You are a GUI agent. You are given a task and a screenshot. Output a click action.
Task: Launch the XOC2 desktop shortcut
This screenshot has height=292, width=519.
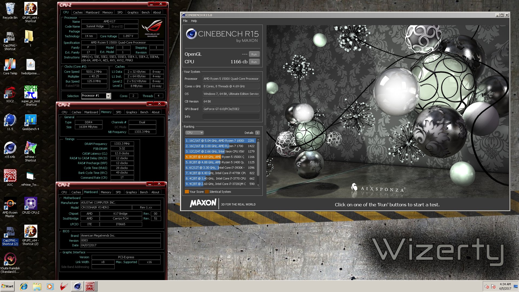tap(10, 94)
